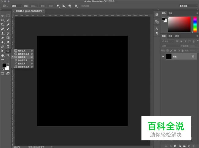Open the 基本功能 workspace dropdown
The width and height of the screenshot is (199, 148).
(187, 6)
